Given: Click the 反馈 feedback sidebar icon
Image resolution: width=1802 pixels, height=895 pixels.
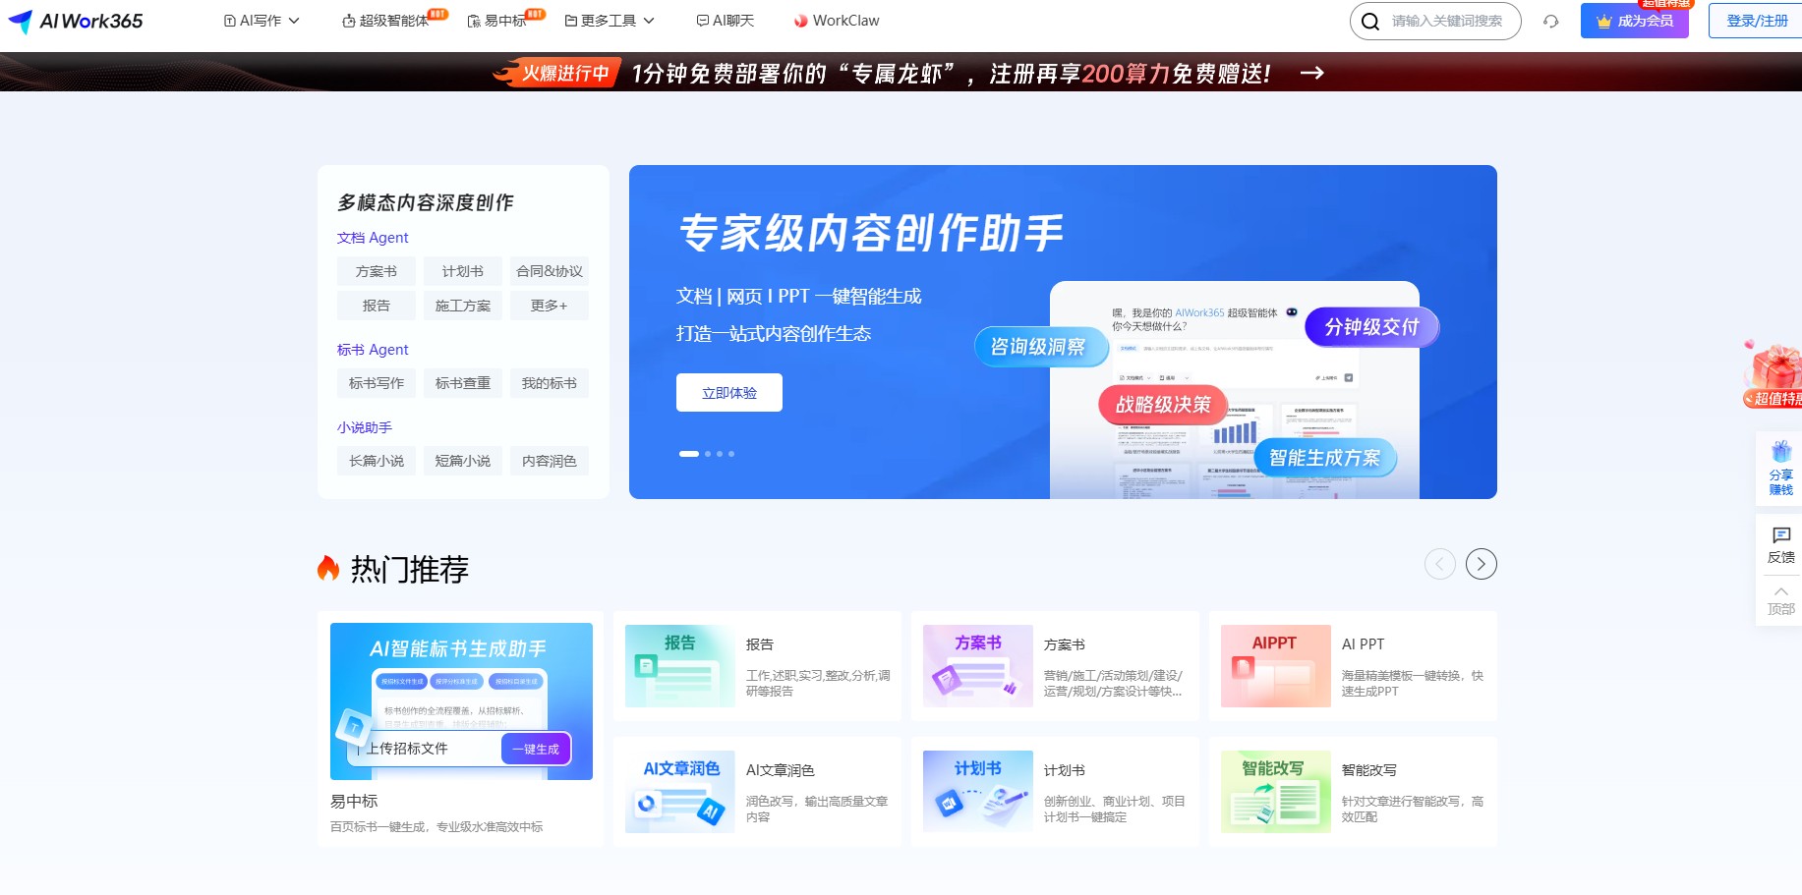Looking at the screenshot, I should [1781, 545].
